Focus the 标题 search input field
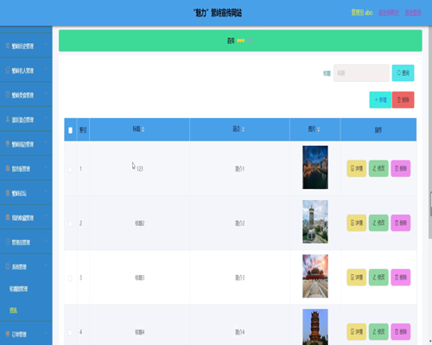 (x=361, y=73)
